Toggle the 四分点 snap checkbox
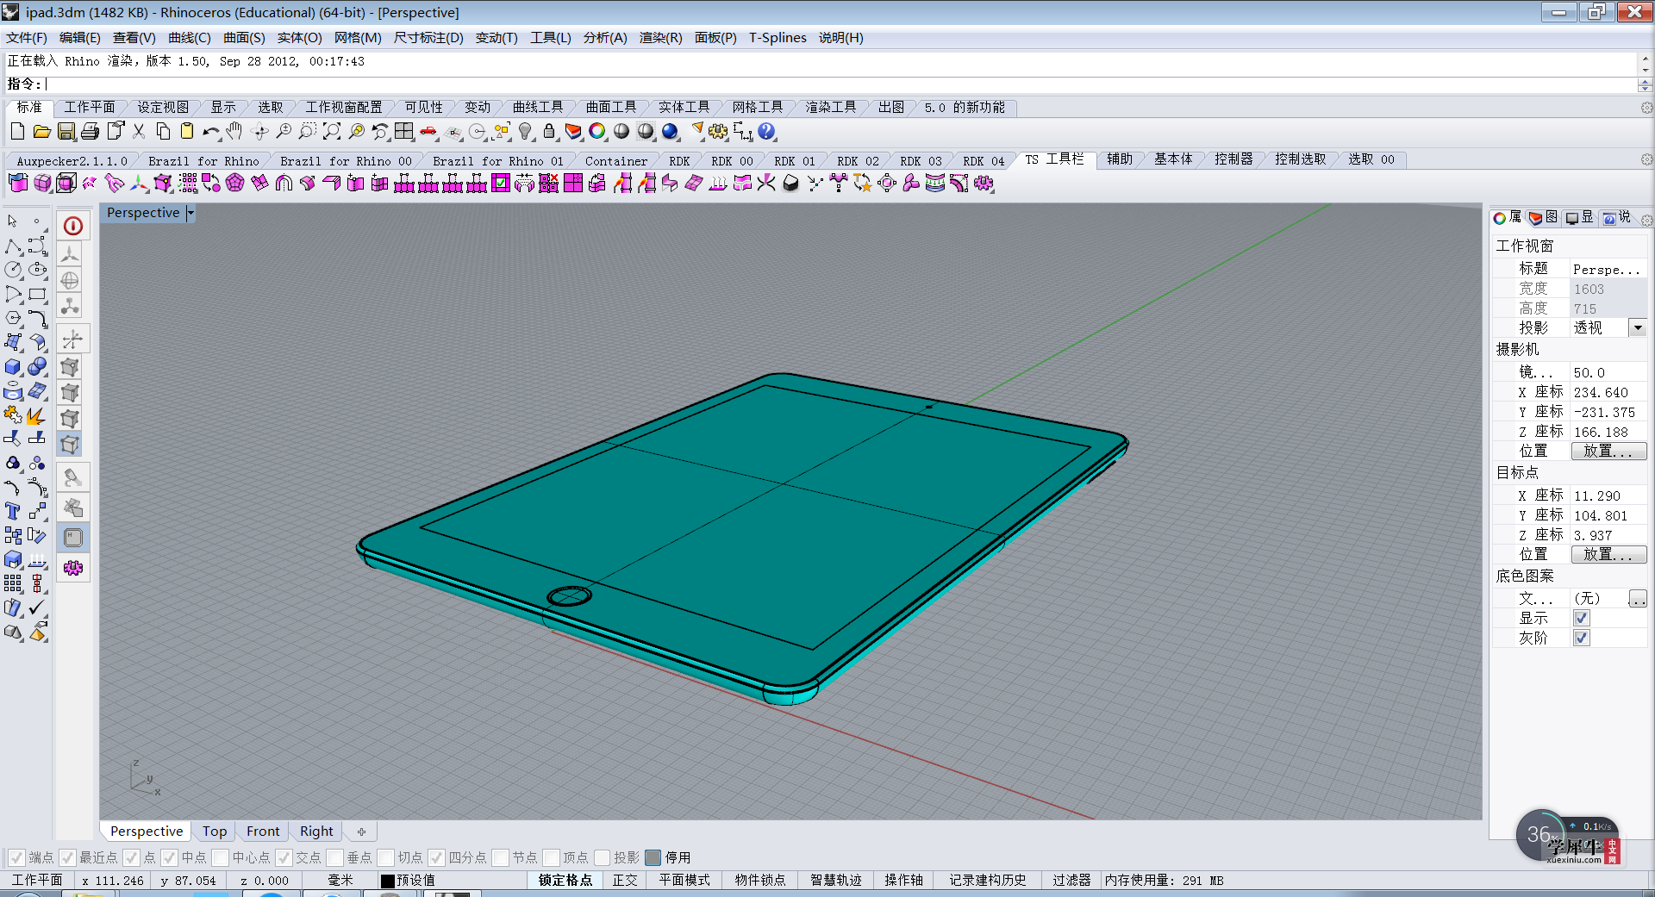 (436, 857)
